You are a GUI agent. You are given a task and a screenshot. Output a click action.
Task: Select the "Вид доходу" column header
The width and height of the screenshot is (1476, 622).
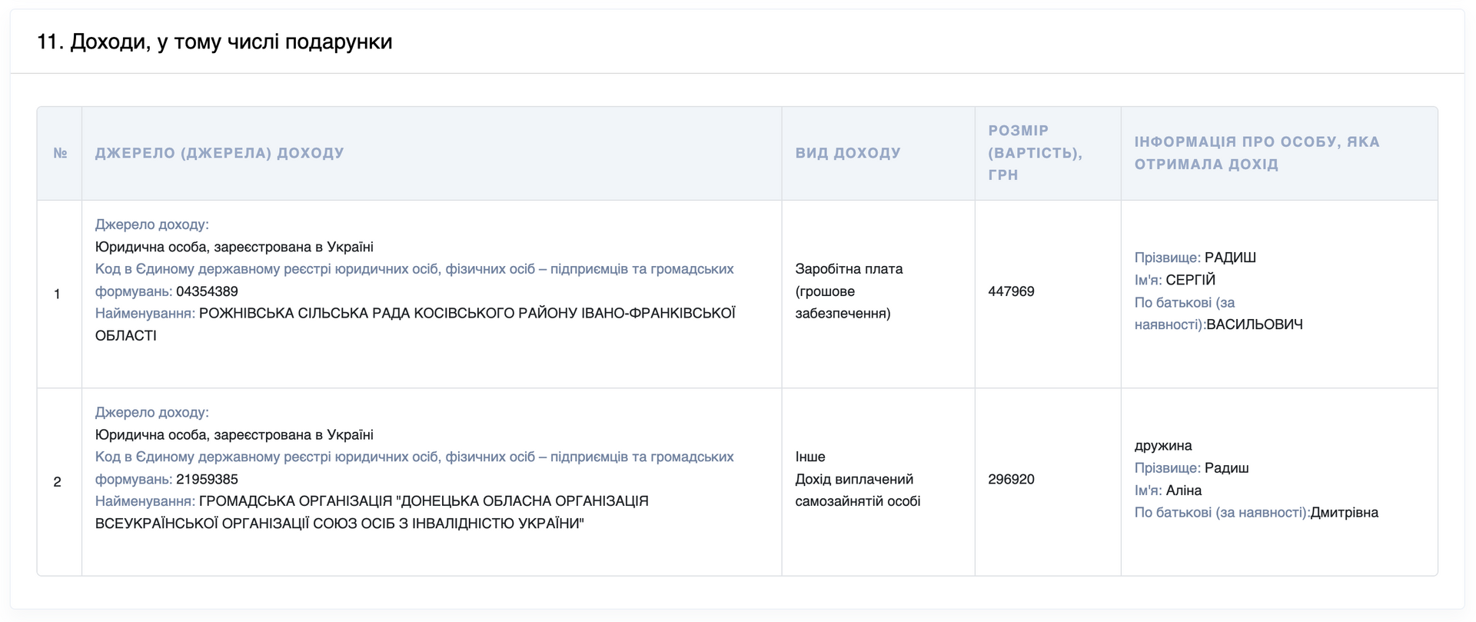(x=847, y=153)
